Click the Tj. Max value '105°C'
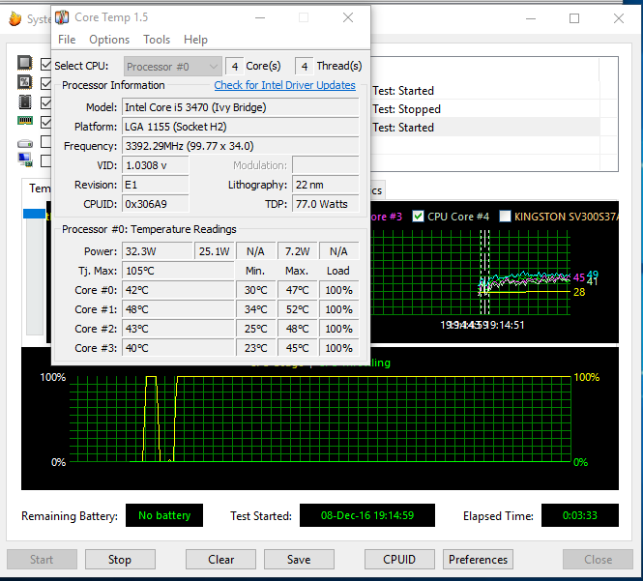The height and width of the screenshot is (581, 643). pos(178,271)
